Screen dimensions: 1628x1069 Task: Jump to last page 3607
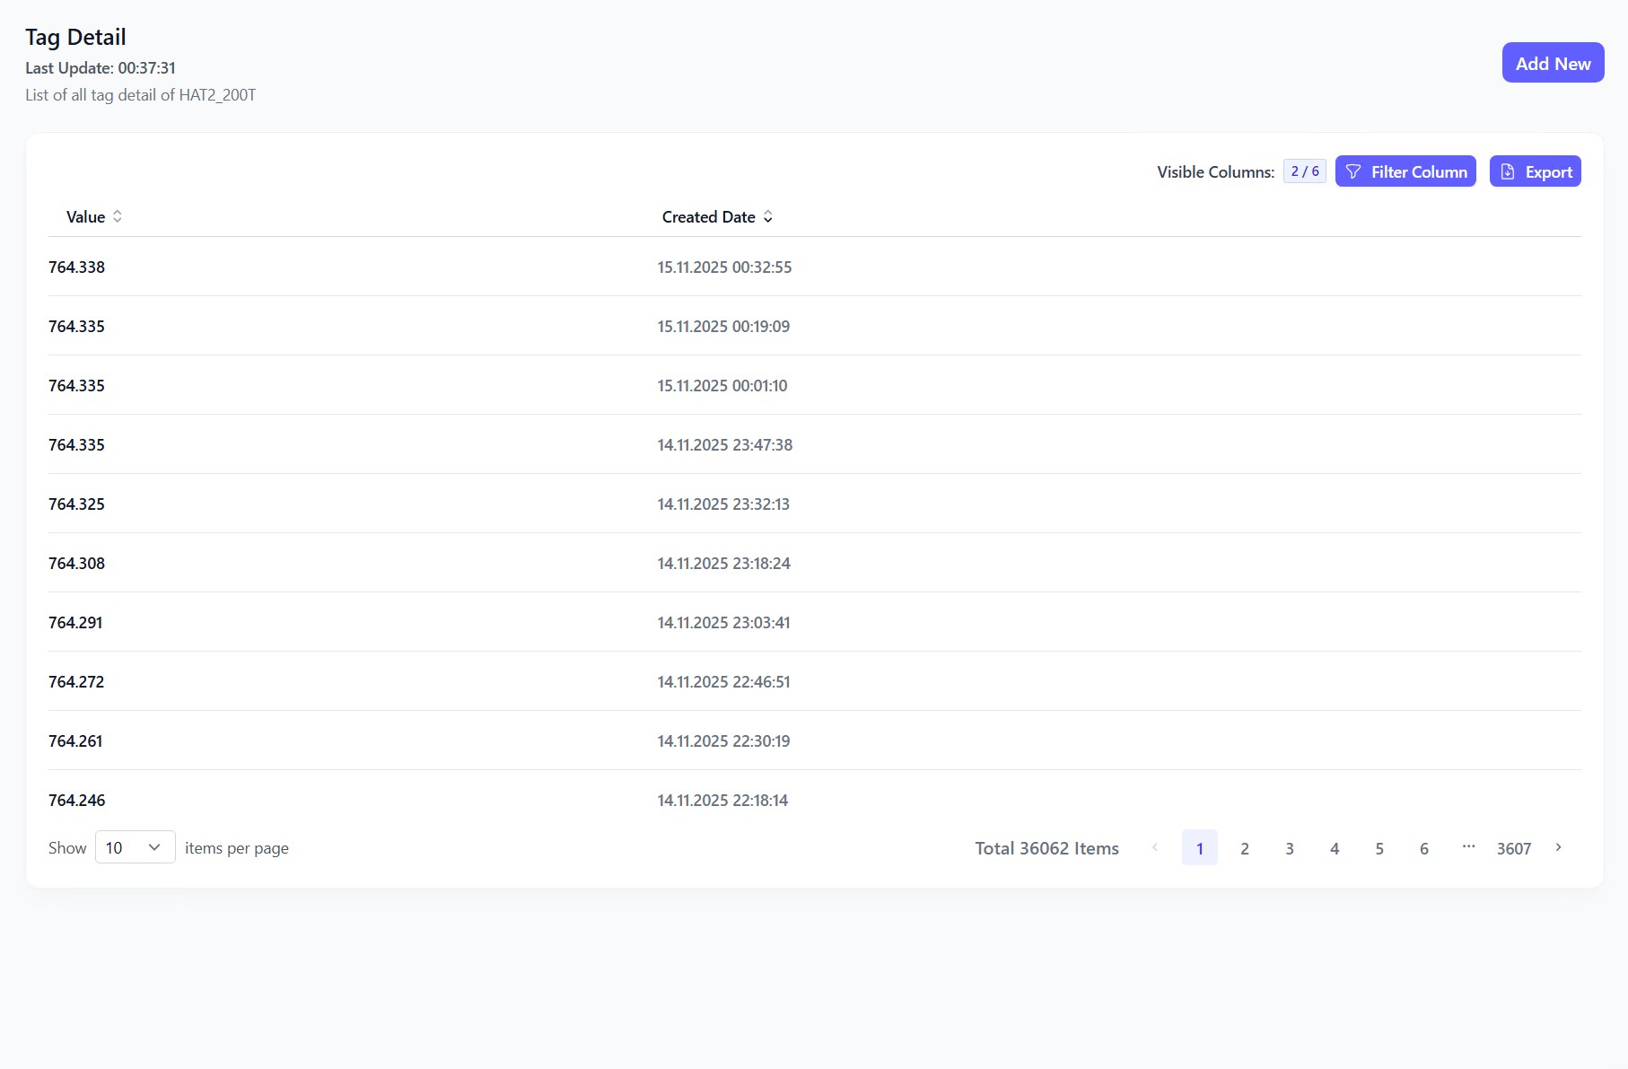coord(1514,848)
